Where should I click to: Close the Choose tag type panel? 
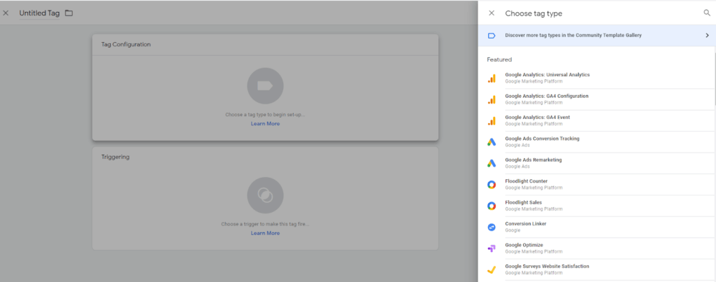492,13
